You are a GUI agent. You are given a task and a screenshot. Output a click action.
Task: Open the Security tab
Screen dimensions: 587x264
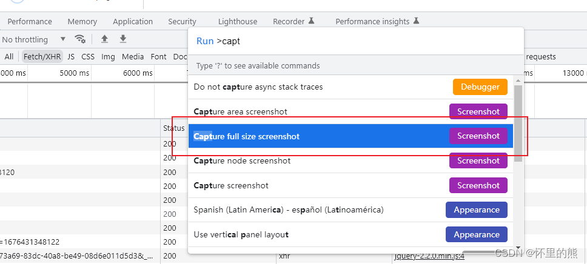tap(182, 22)
